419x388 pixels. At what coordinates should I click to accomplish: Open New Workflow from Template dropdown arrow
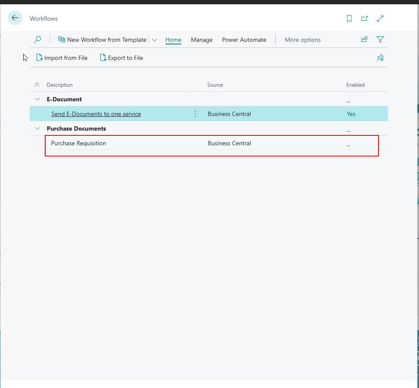coord(155,40)
